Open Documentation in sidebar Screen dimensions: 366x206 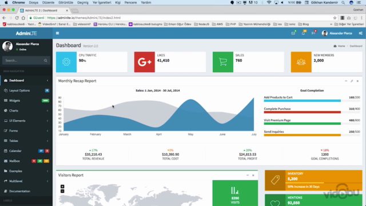click(26, 191)
